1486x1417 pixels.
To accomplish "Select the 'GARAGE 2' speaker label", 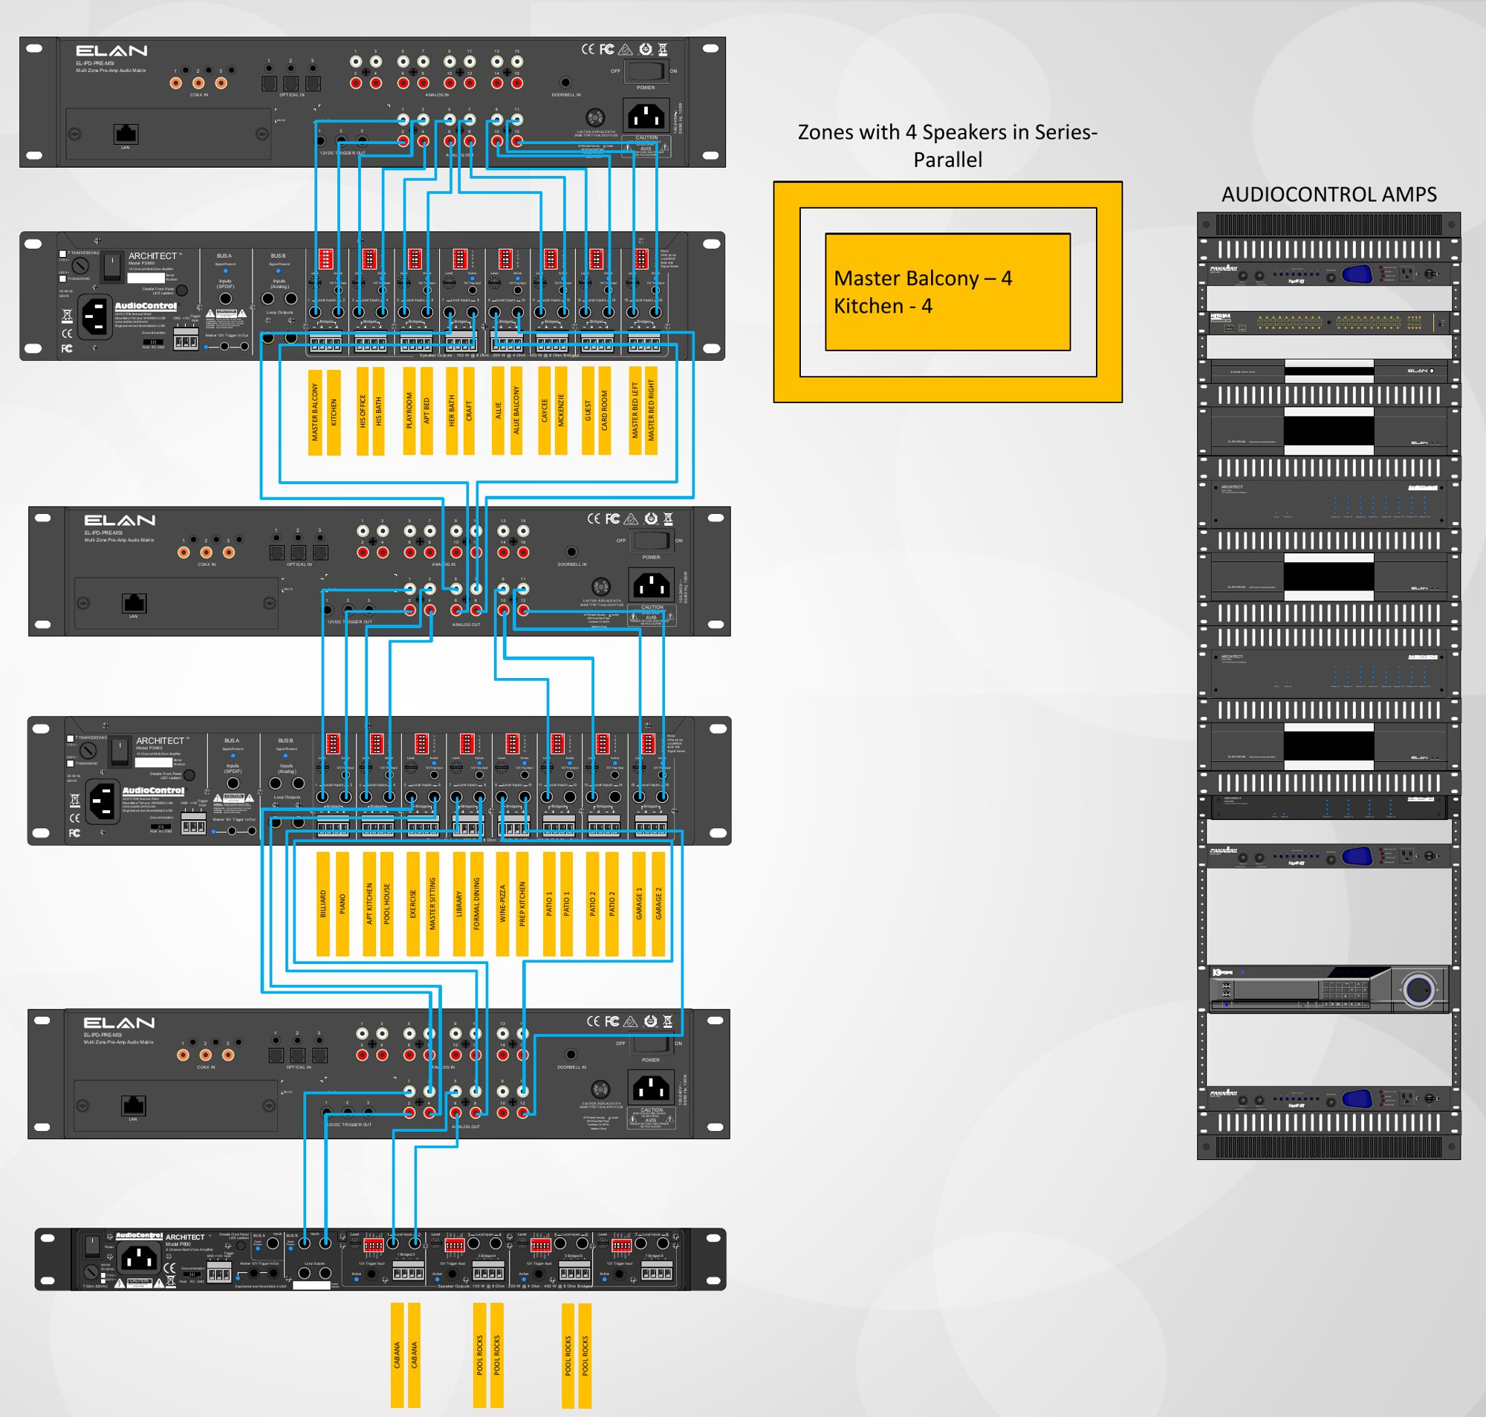I will 658,904.
